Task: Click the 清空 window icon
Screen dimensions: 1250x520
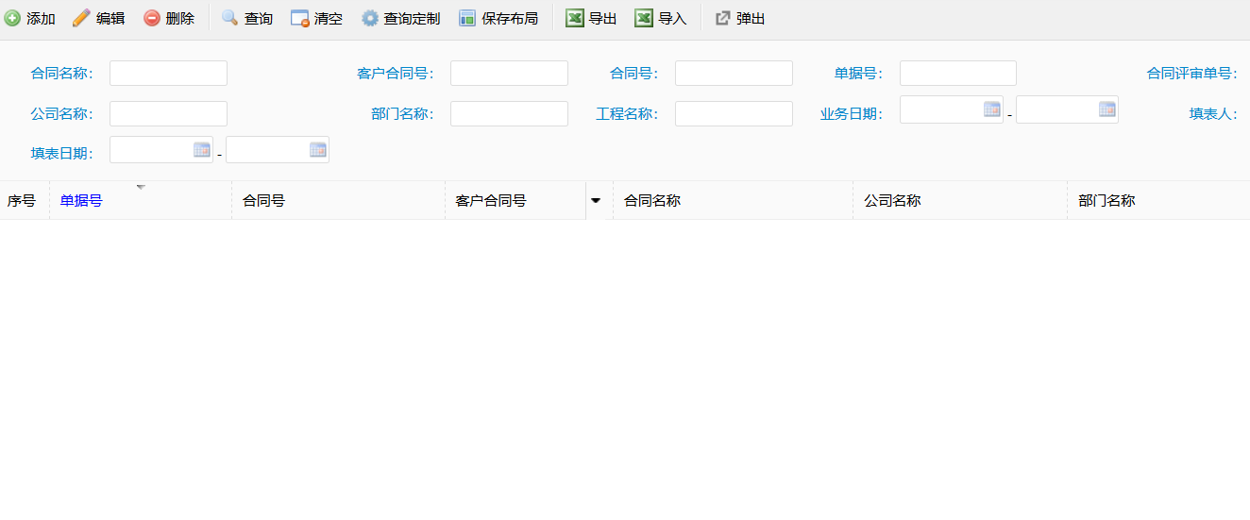Action: (300, 18)
